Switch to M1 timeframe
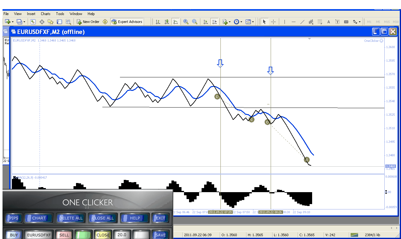The width and height of the screenshot is (401, 239). point(369,22)
